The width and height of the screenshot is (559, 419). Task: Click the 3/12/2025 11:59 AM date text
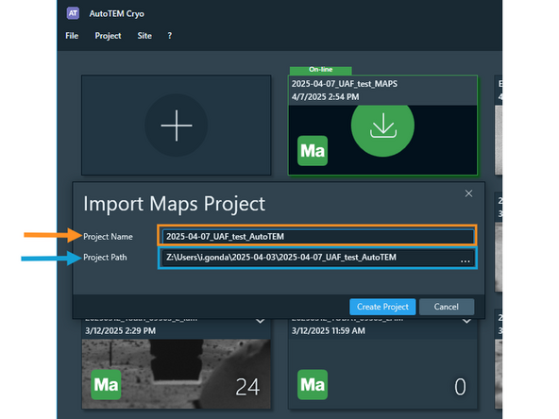(x=329, y=330)
